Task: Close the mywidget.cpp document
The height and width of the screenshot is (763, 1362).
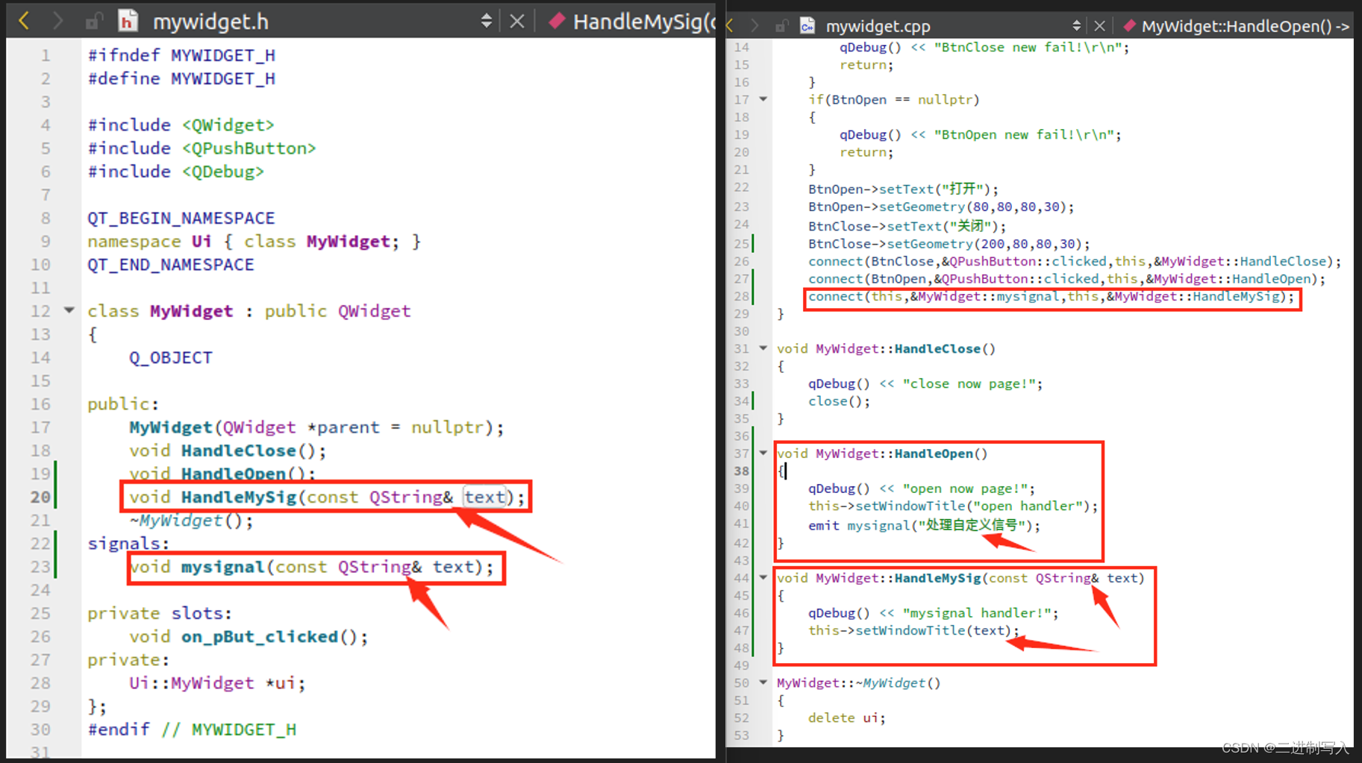Action: pos(1099,26)
